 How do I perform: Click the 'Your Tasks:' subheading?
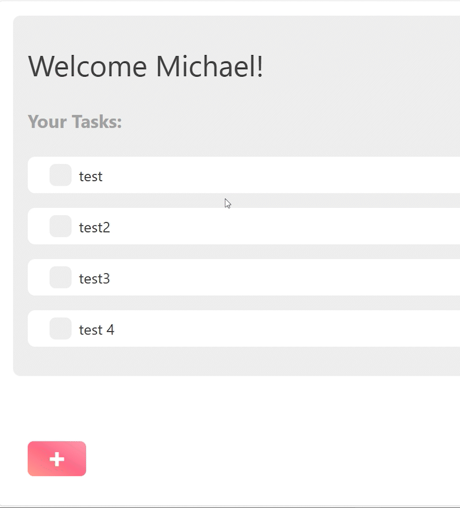click(x=75, y=122)
